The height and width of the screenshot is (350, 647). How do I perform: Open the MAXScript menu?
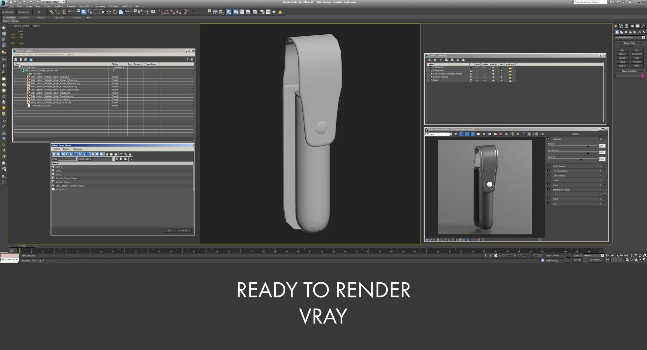point(126,6)
